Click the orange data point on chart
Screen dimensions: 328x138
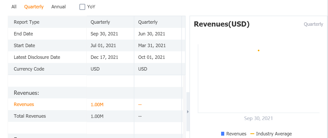click(x=258, y=51)
